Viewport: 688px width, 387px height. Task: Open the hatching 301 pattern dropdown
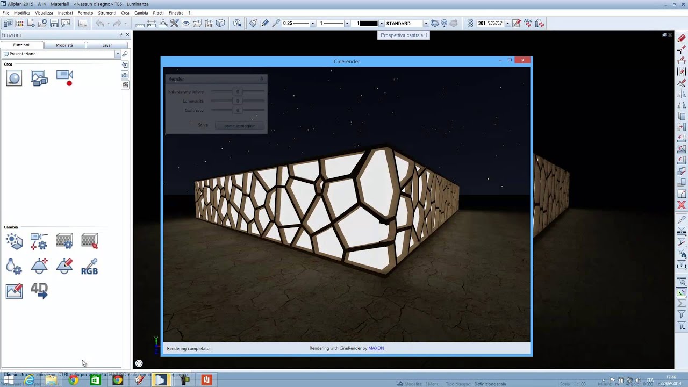[507, 23]
